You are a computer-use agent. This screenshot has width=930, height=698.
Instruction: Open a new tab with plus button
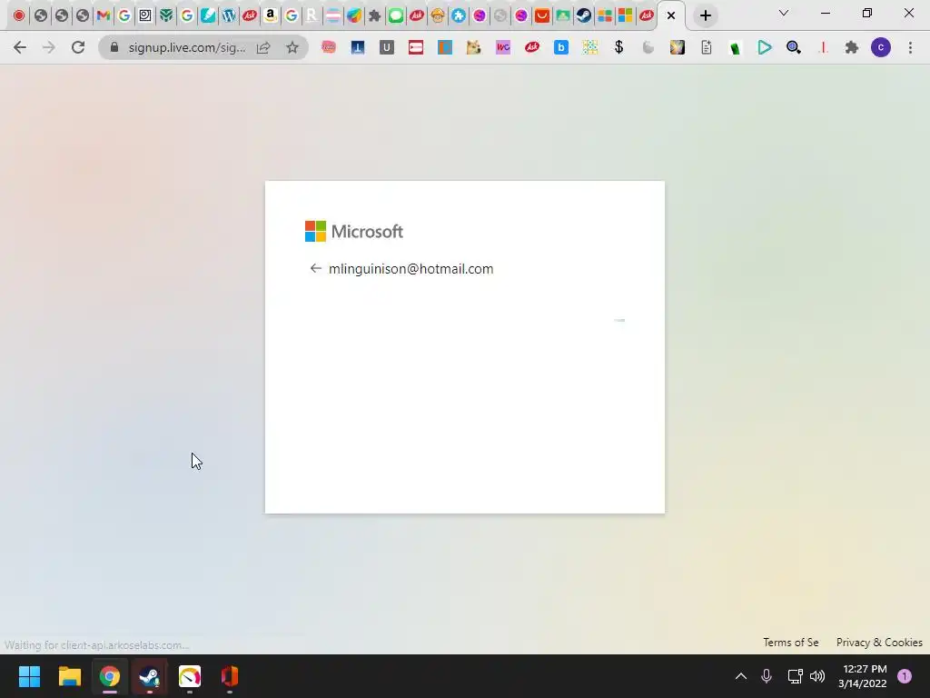(x=705, y=16)
